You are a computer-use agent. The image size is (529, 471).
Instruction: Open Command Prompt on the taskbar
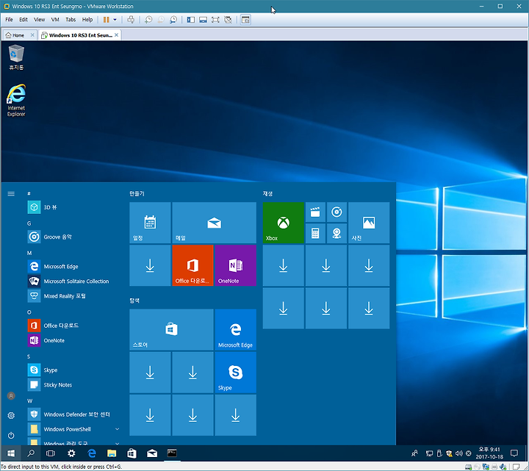172,453
